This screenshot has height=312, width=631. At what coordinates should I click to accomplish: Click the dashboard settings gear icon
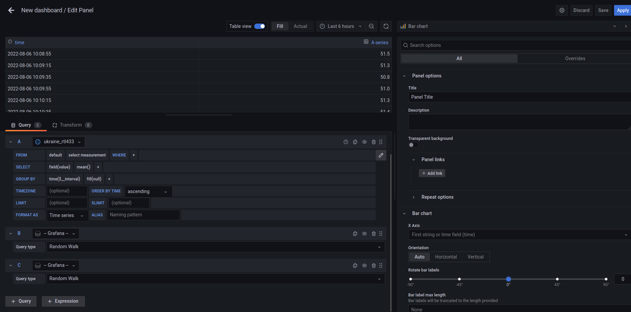coord(562,10)
